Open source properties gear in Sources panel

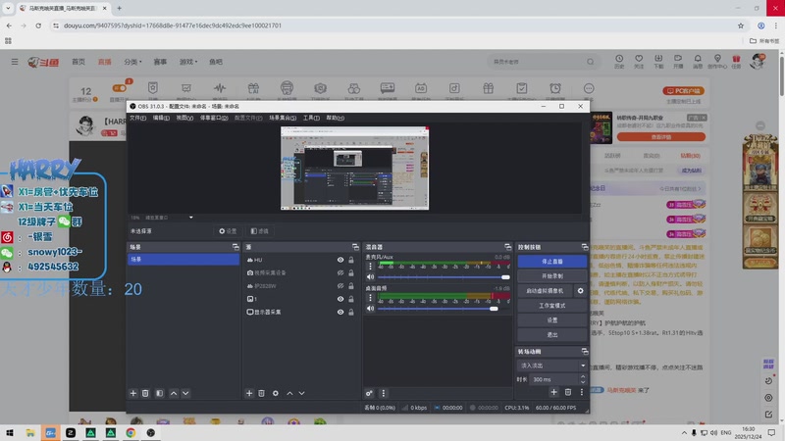click(x=276, y=393)
